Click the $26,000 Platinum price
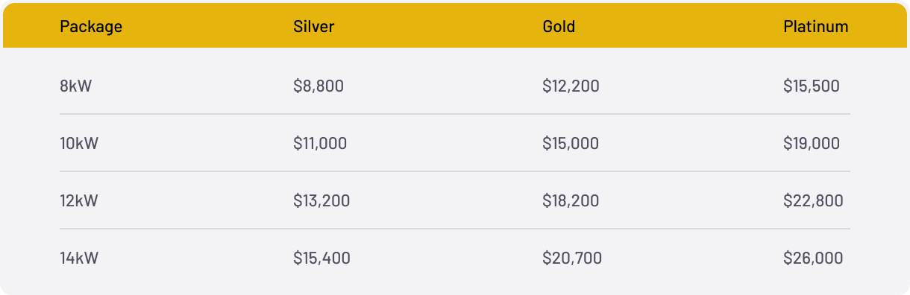 pyautogui.click(x=814, y=258)
